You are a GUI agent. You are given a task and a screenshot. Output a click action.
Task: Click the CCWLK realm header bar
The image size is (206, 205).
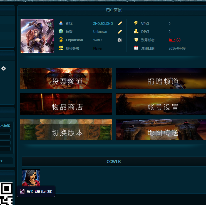click(114, 162)
